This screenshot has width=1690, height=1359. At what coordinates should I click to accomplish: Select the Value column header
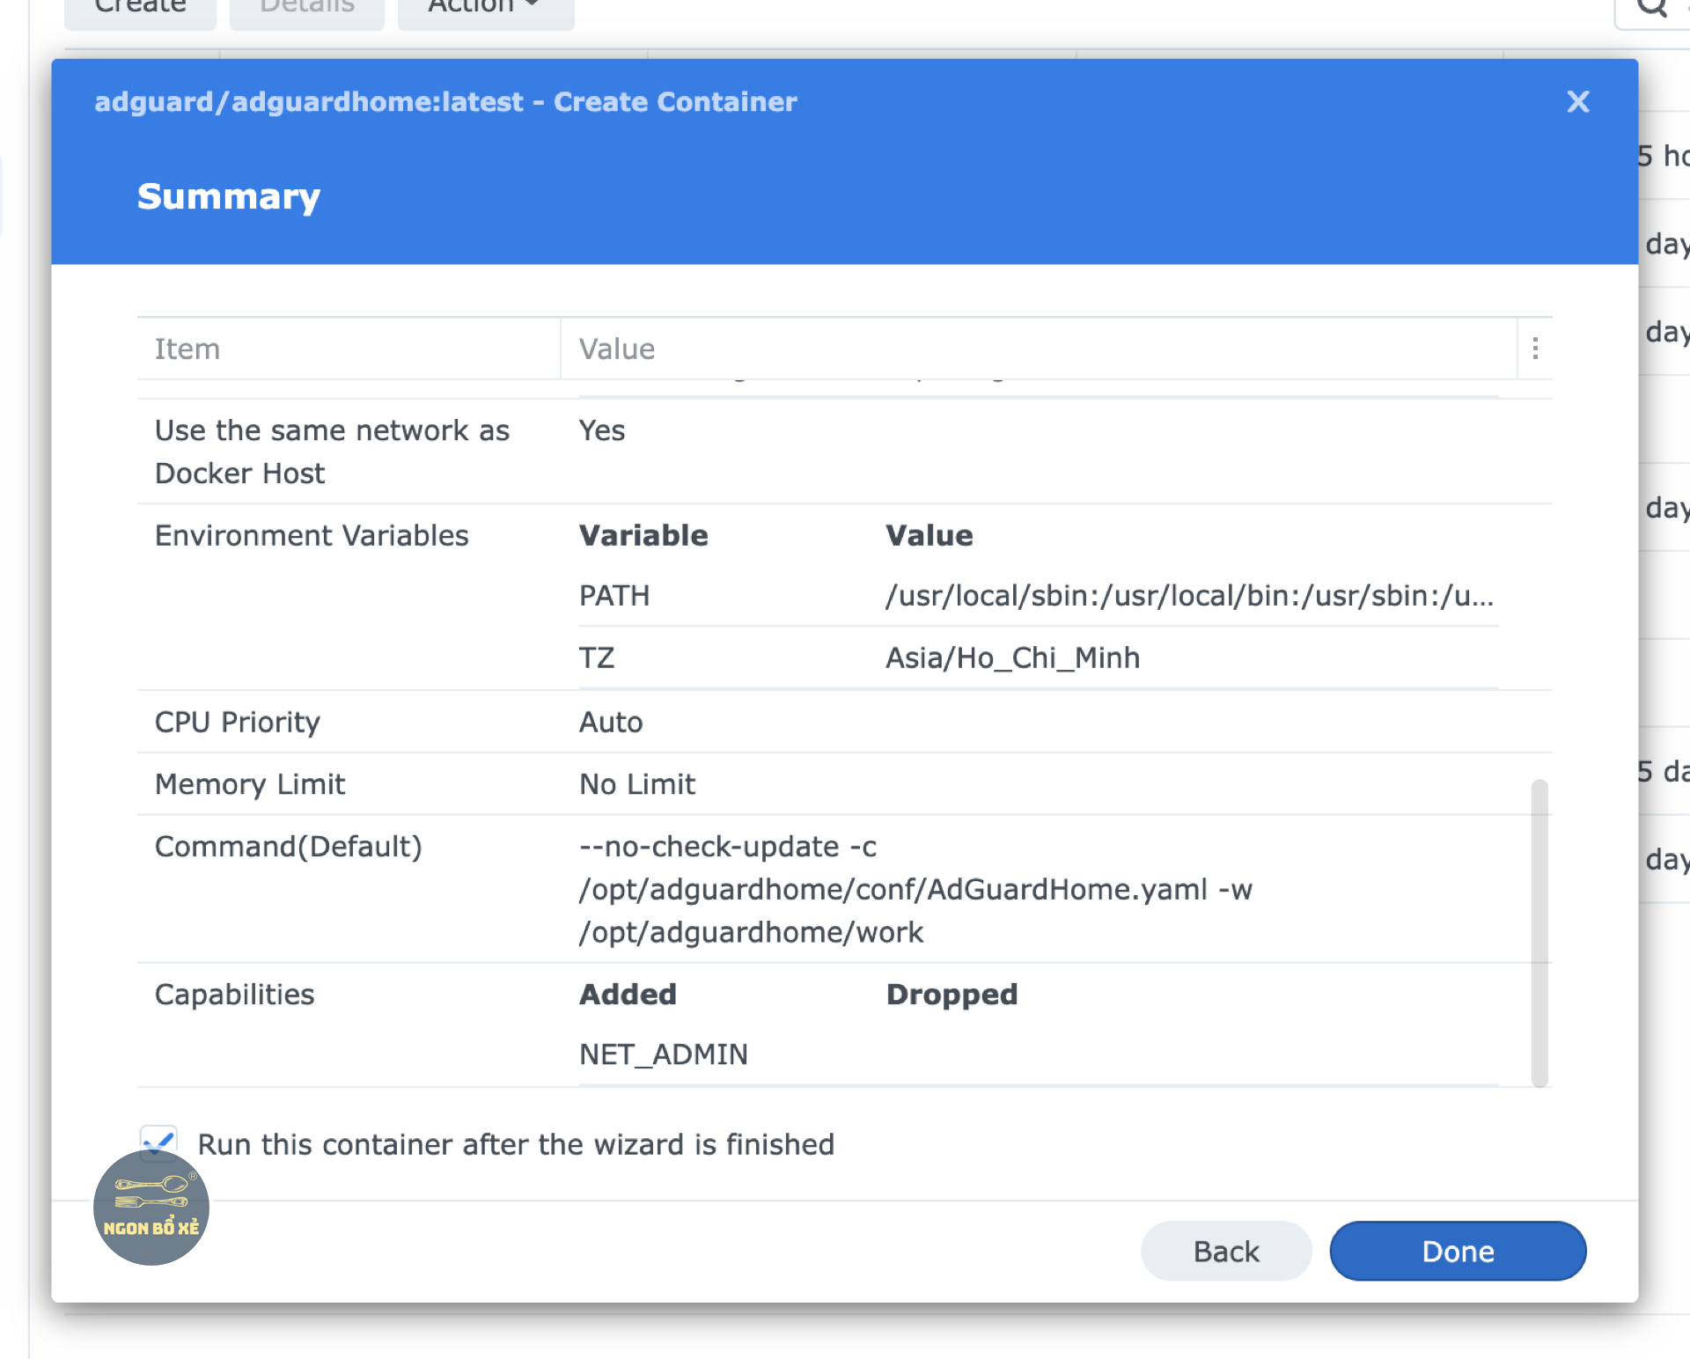pyautogui.click(x=1039, y=349)
